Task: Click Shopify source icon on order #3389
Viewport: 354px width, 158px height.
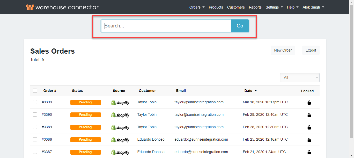Action: pos(120,127)
